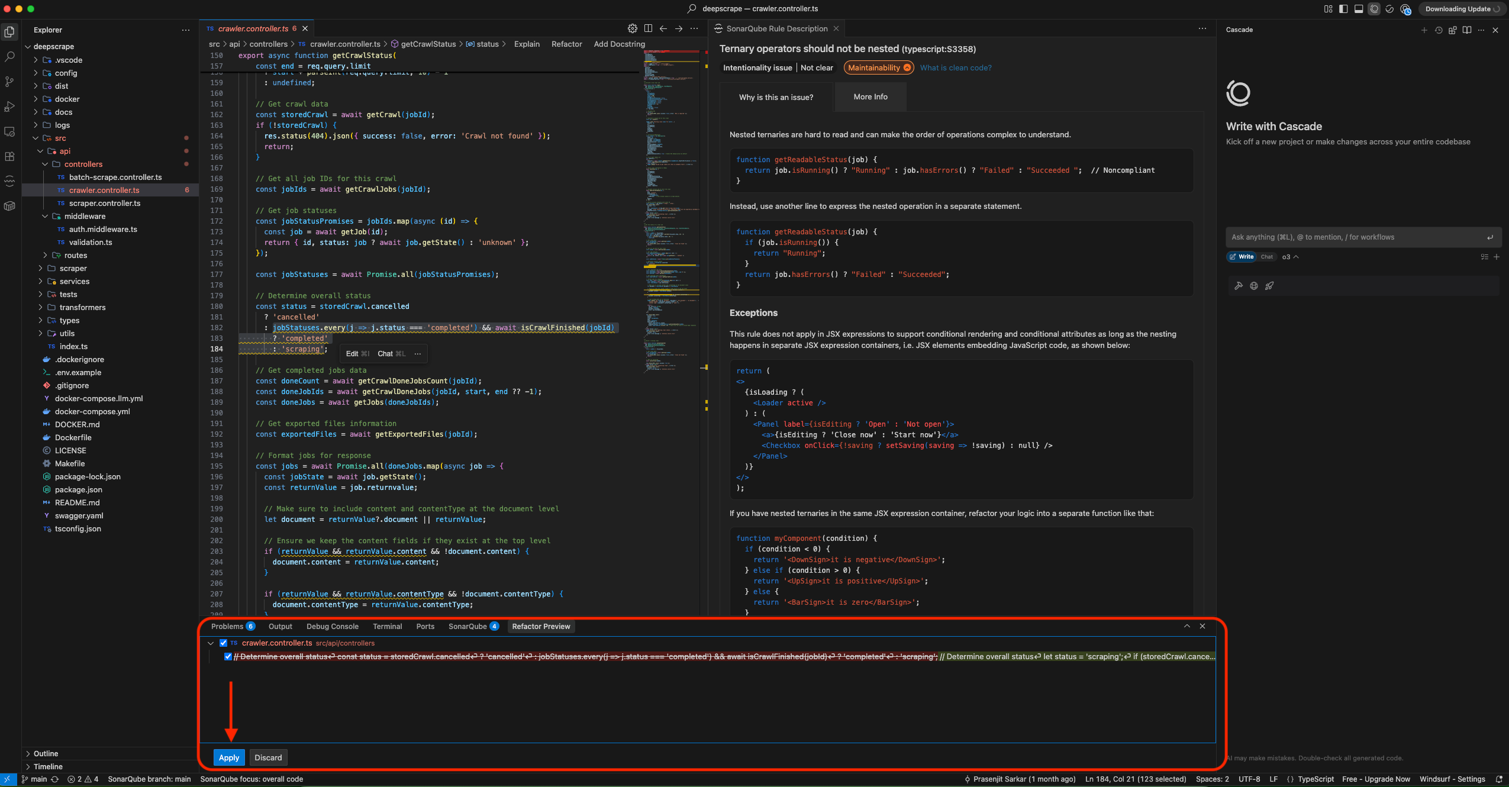This screenshot has height=787, width=1509.
Task: Uncheck crawler.controller.ts file in Refactor Preview
Action: 223,643
